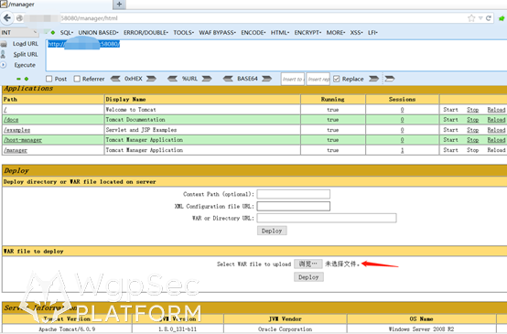This screenshot has width=507, height=334.
Task: Open the INT type dropdown
Action: (x=19, y=32)
